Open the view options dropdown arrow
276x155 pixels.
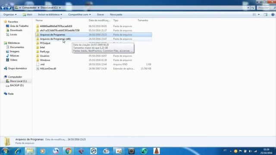(259, 15)
